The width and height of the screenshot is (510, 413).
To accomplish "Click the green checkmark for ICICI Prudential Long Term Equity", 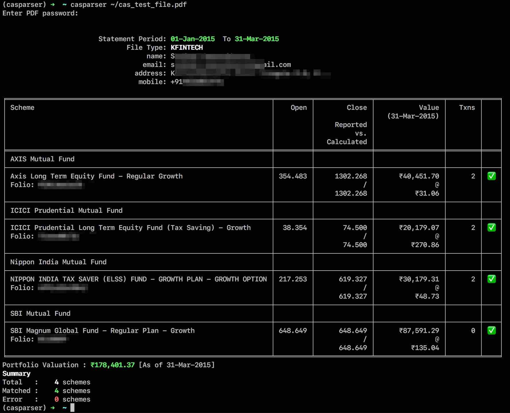I will coord(491,228).
